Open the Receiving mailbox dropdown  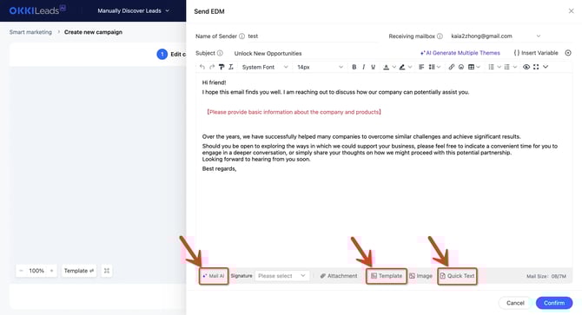point(495,36)
